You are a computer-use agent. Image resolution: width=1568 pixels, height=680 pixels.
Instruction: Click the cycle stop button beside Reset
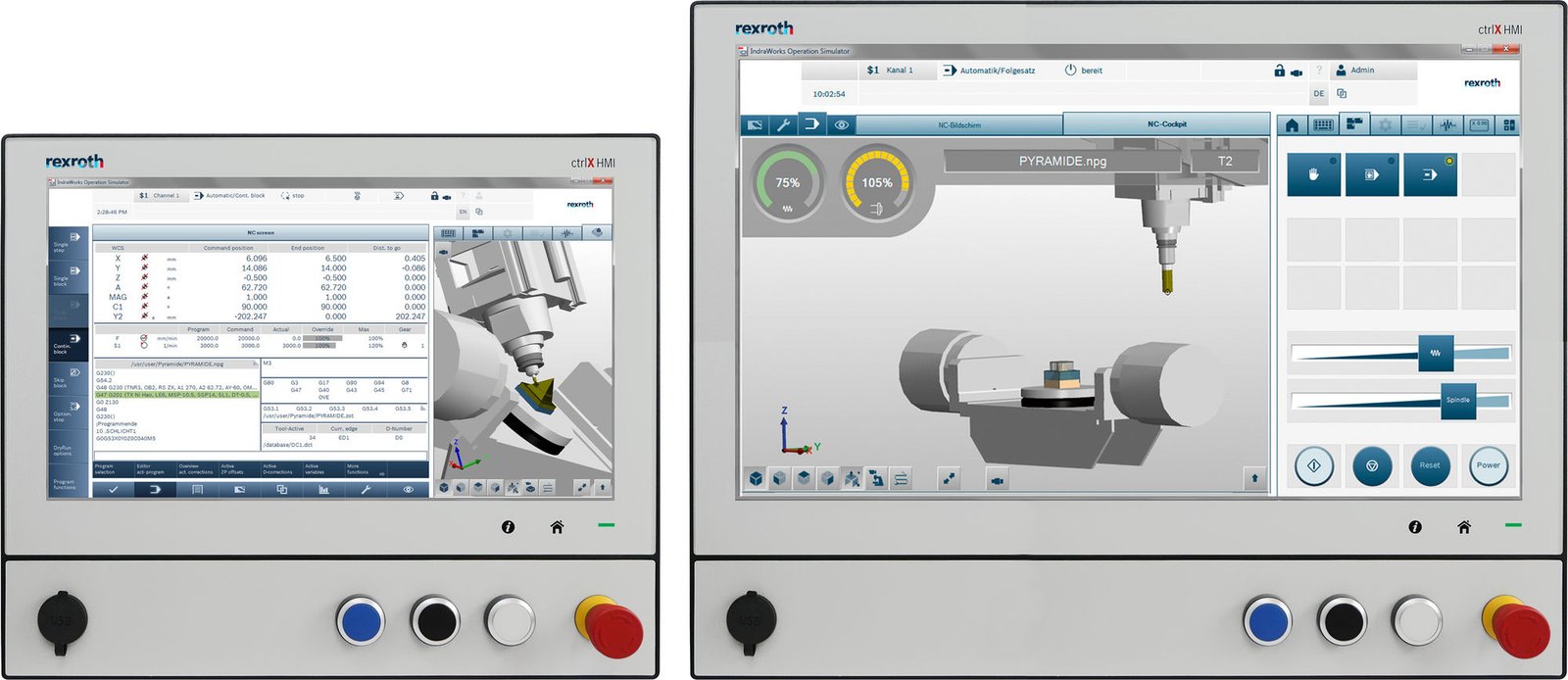point(1372,465)
